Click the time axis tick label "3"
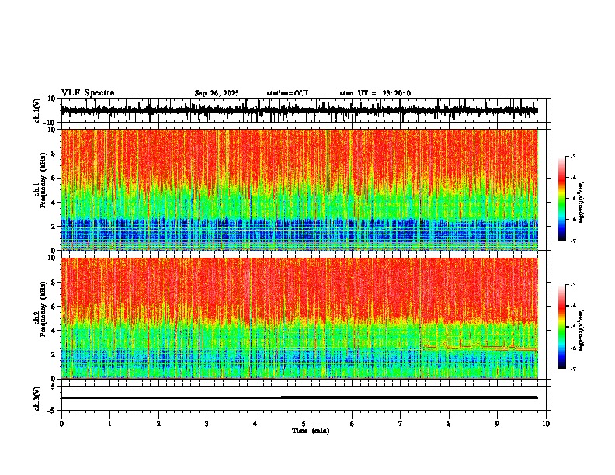 click(207, 424)
